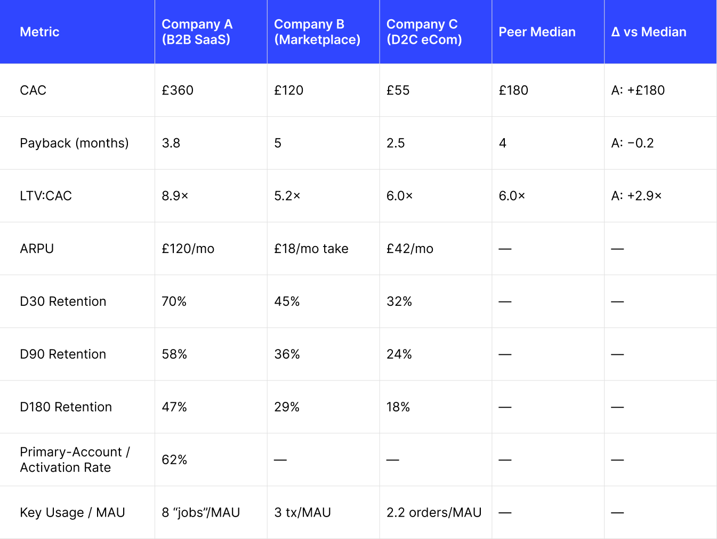Select the 36% D90 retention cell

(x=287, y=354)
